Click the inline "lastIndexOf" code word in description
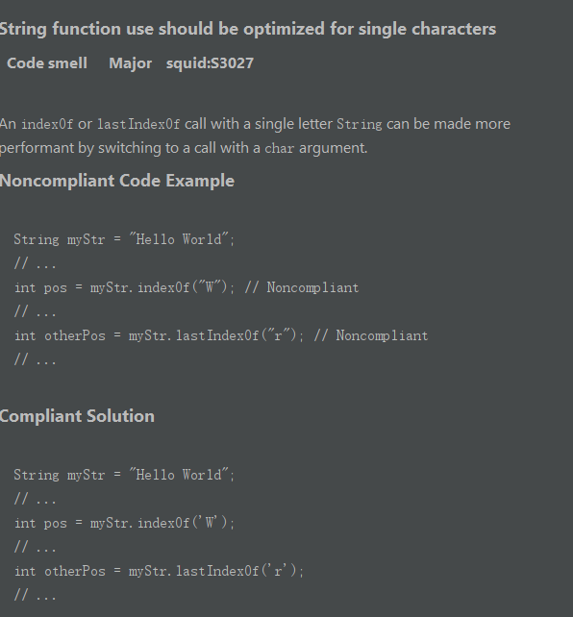 tap(138, 124)
